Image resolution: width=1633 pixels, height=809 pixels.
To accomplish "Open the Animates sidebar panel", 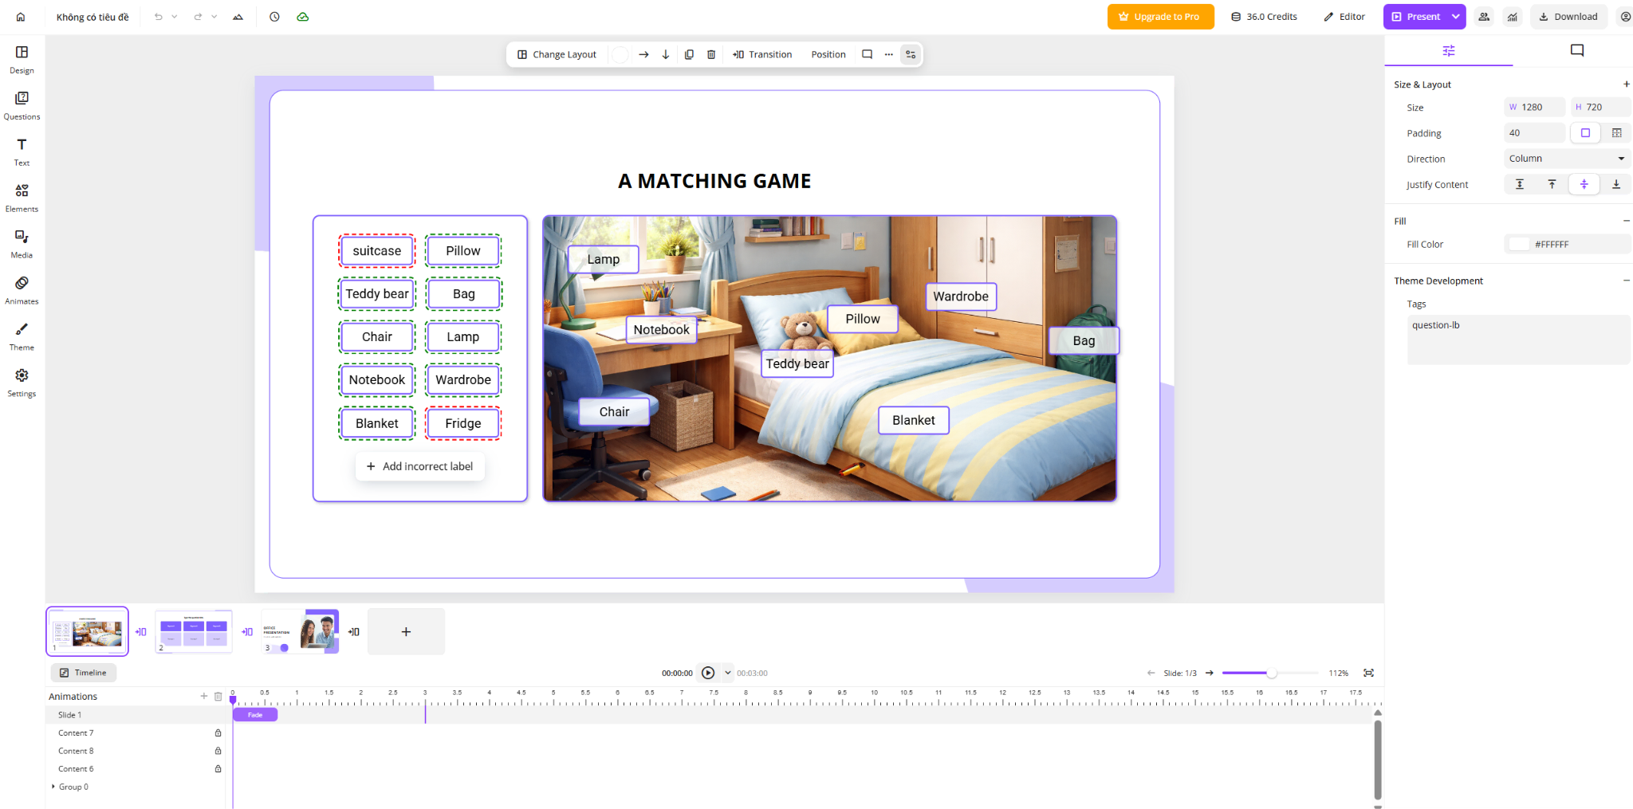I will coord(22,289).
